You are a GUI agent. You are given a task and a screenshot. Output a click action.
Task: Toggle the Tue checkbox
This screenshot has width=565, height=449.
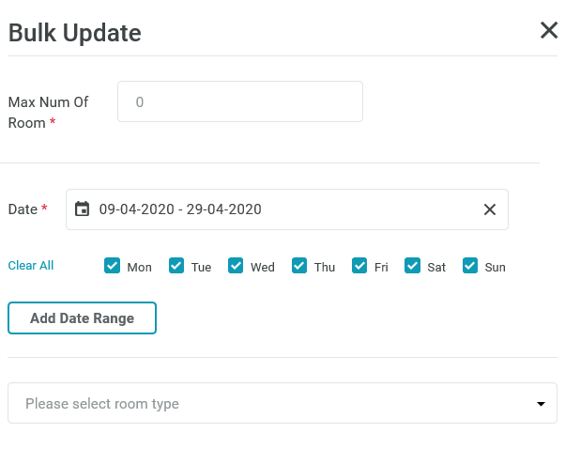pos(176,266)
